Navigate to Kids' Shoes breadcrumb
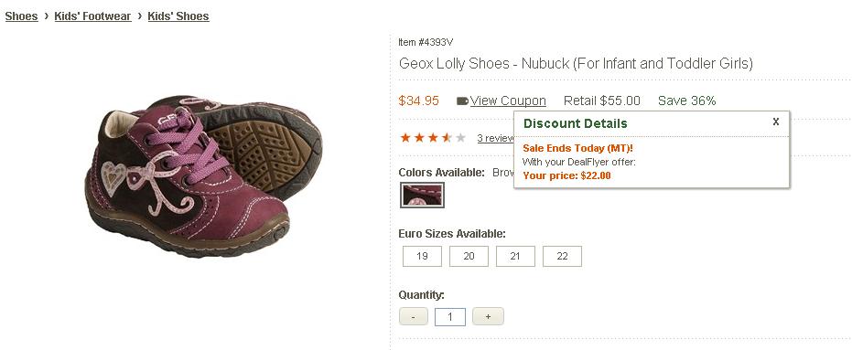 pos(178,16)
